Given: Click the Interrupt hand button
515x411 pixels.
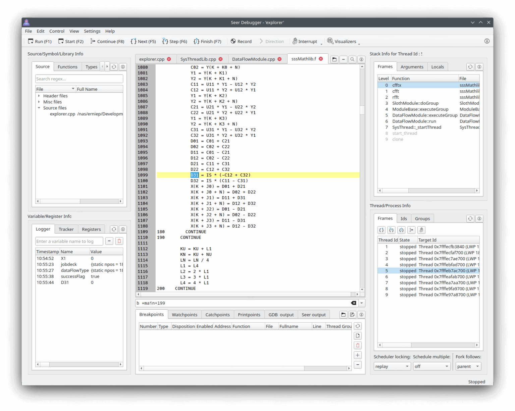Looking at the screenshot, I should (x=305, y=41).
